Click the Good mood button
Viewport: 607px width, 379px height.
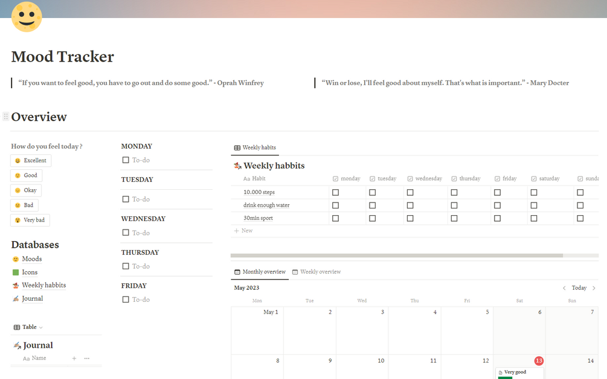(x=27, y=175)
